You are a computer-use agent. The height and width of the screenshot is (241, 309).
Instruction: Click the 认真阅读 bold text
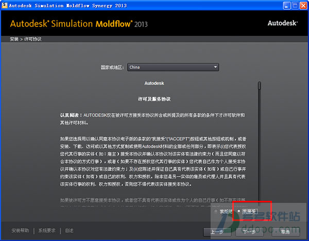tap(71, 115)
